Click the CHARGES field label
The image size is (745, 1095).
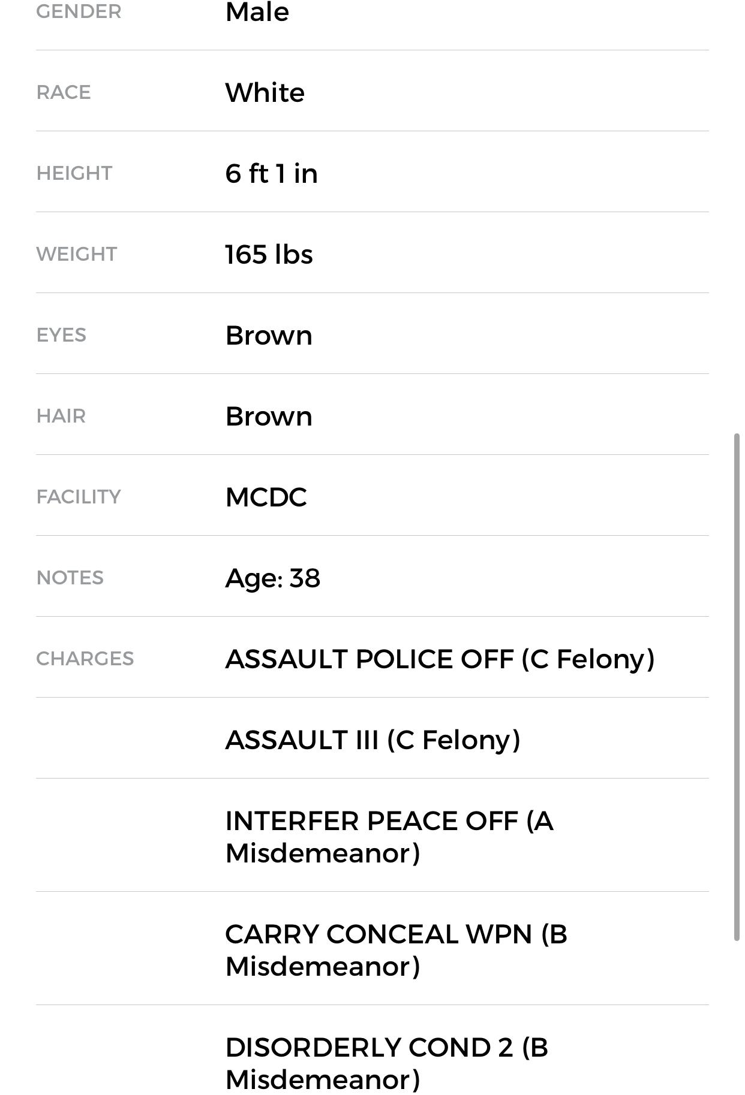pos(85,659)
